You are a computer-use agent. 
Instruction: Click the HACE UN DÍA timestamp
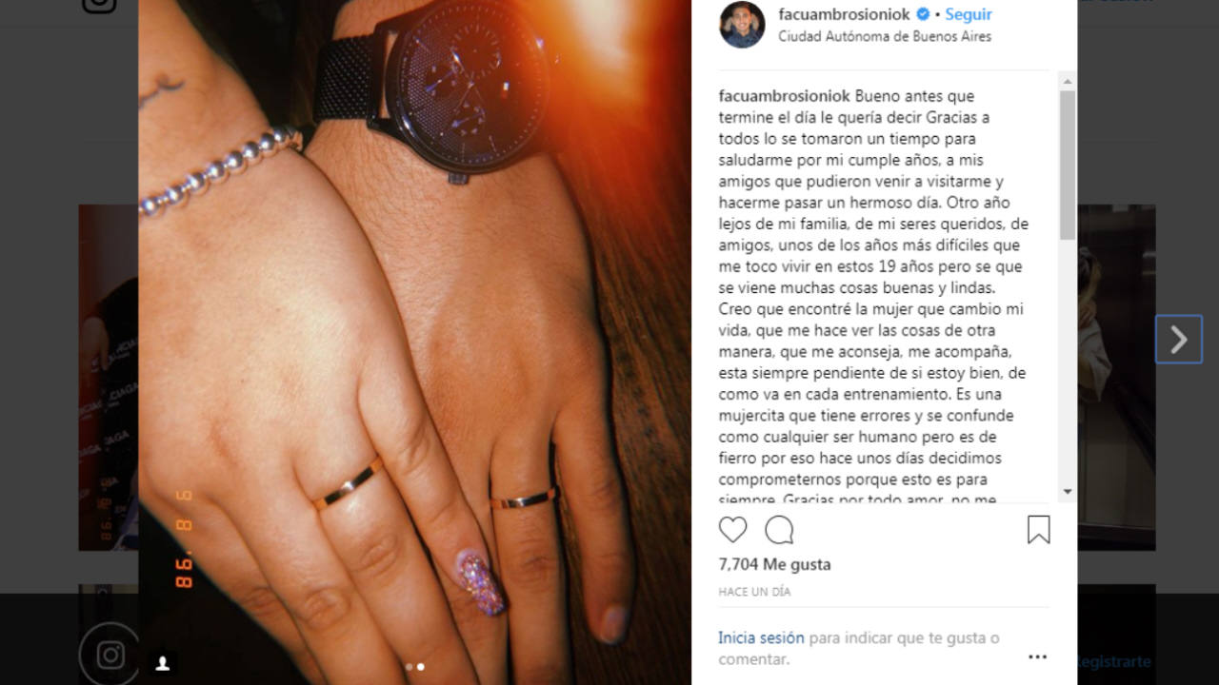tap(754, 592)
